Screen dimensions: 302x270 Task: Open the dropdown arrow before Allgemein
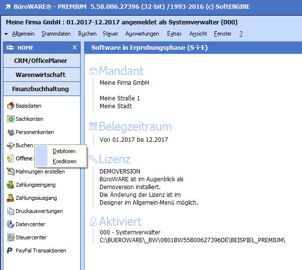pyautogui.click(x=6, y=34)
